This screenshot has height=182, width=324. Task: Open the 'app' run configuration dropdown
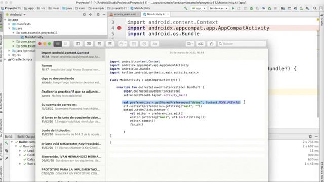[x=198, y=8]
